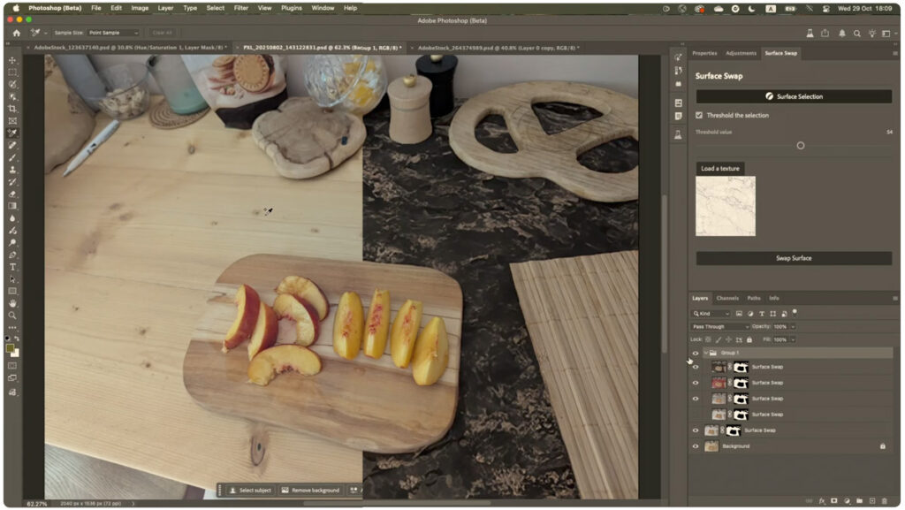Open the Window menu

point(323,8)
